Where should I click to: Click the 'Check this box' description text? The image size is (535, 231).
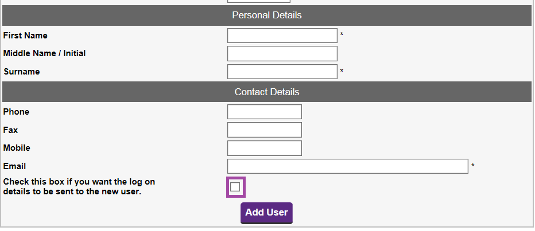79,187
